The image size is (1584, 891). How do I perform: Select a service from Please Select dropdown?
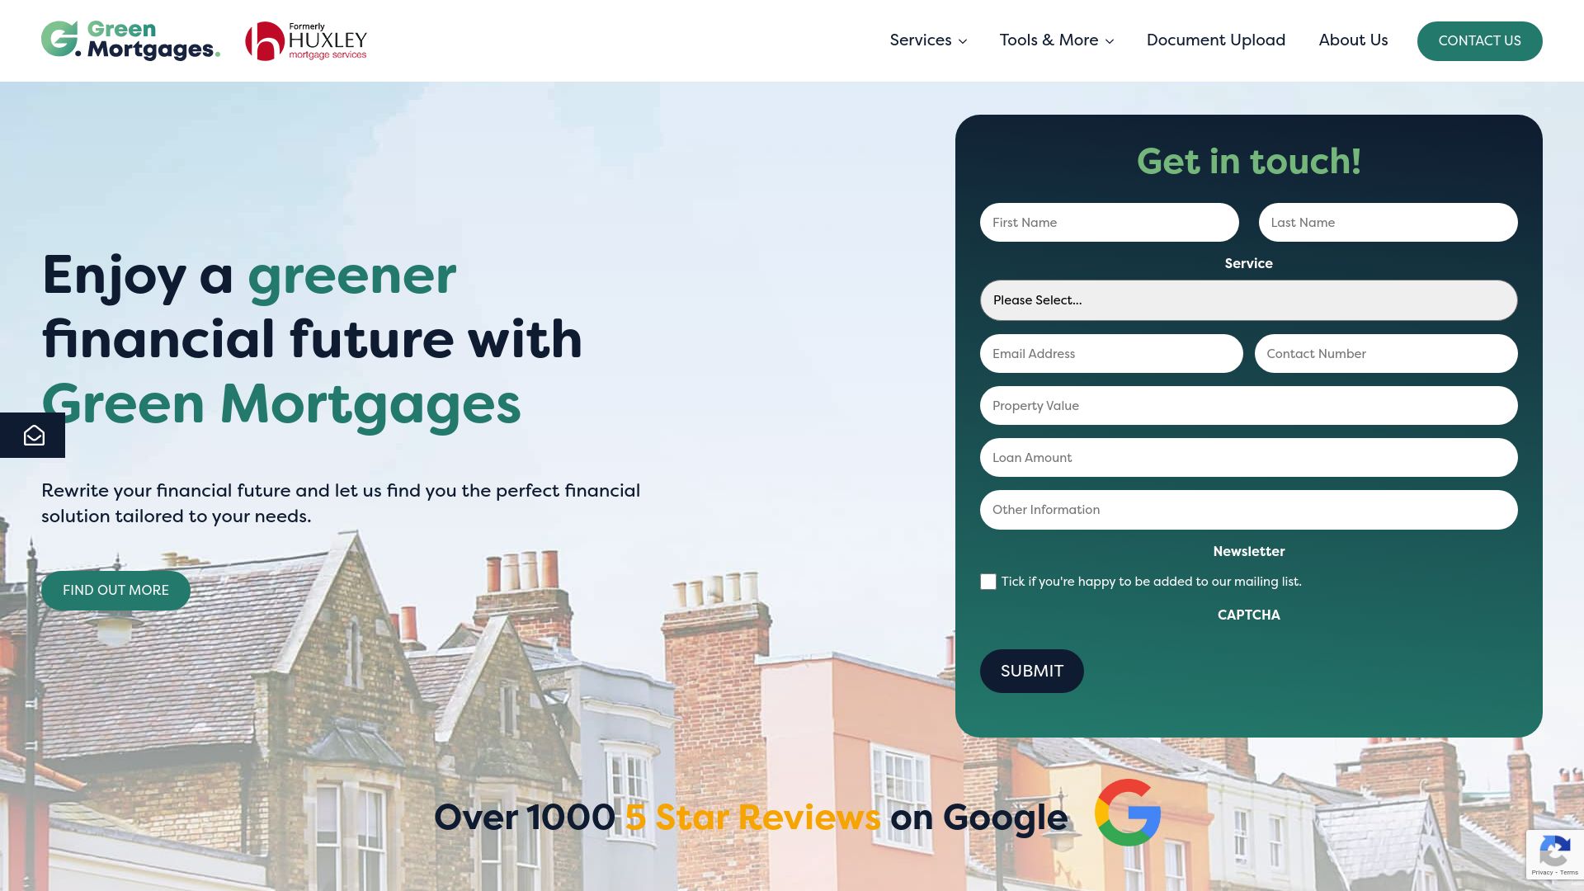pos(1248,299)
